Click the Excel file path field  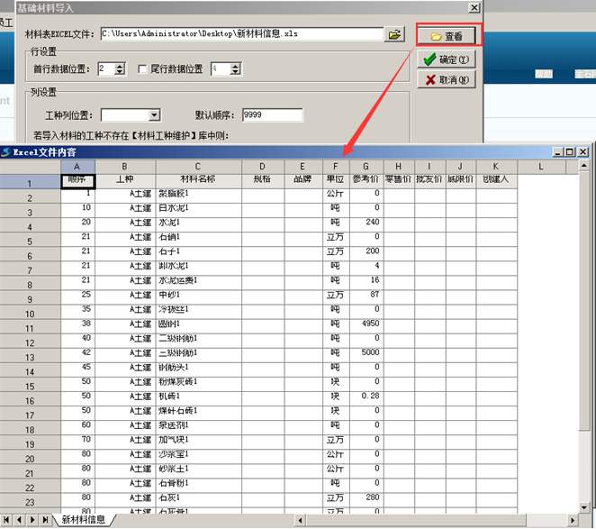241,34
